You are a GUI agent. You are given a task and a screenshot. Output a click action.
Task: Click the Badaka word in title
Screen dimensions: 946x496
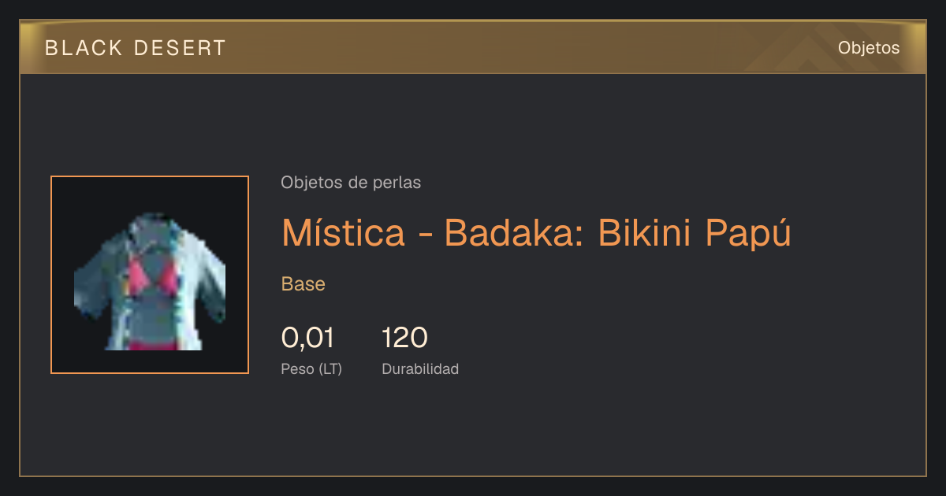[x=513, y=231]
